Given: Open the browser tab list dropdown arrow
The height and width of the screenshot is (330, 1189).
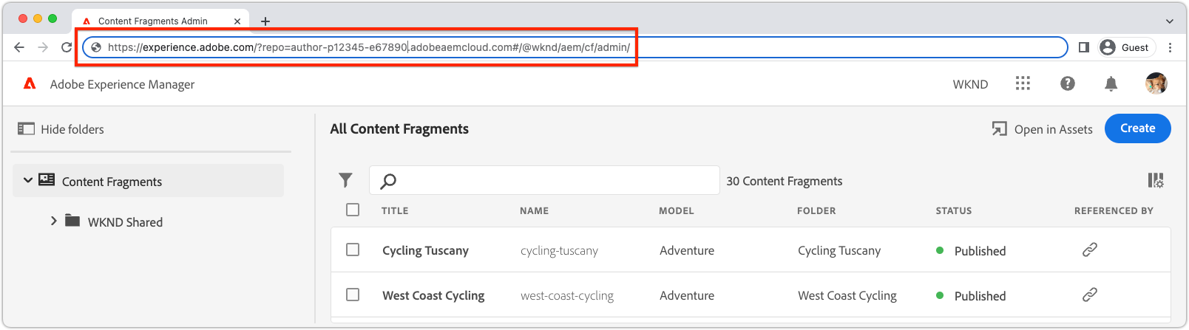Looking at the screenshot, I should tap(1169, 21).
